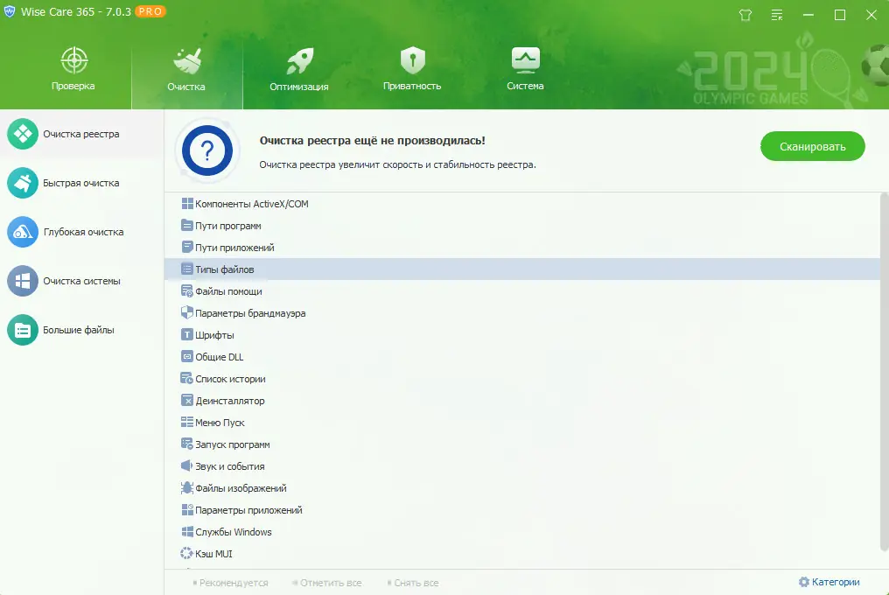
Task: Click the Шрифты icon
Action: (x=187, y=334)
